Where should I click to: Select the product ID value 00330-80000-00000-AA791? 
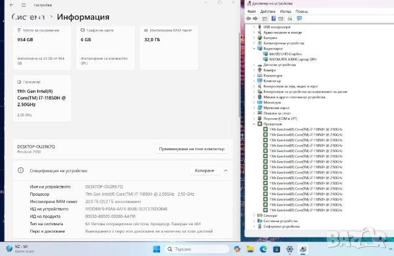pyautogui.click(x=110, y=216)
